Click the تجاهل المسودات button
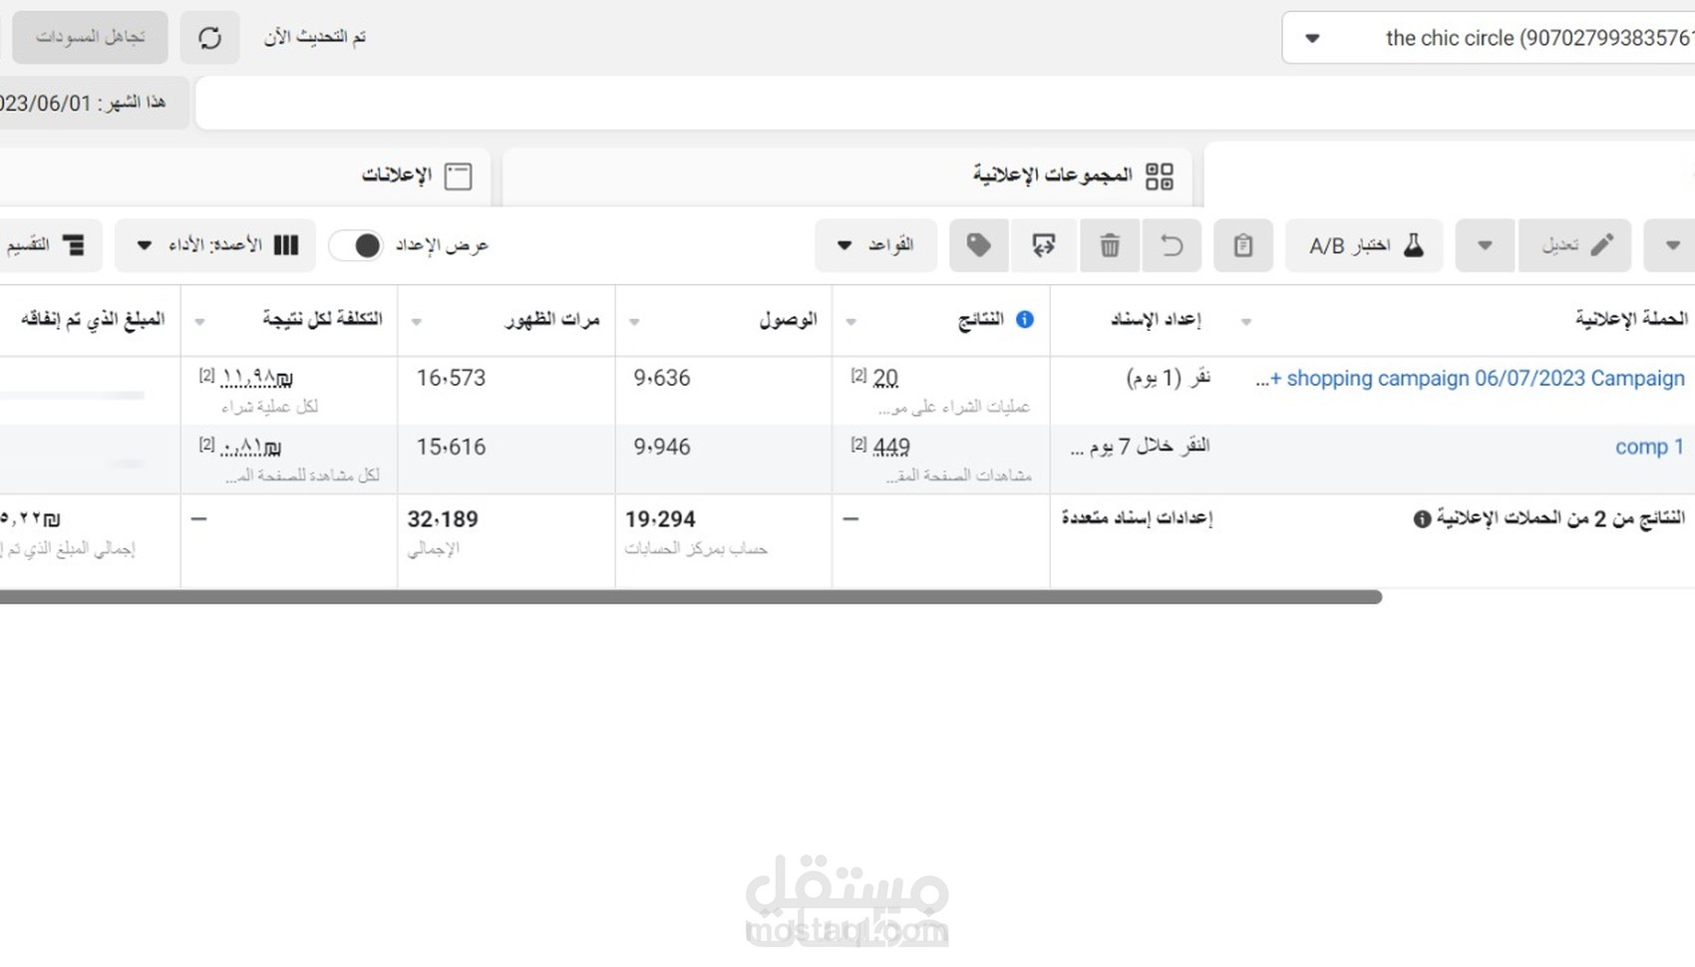1695x967 pixels. [90, 38]
